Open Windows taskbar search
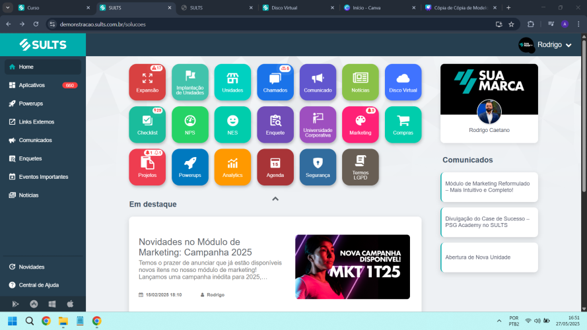The width and height of the screenshot is (587, 330). point(29,321)
